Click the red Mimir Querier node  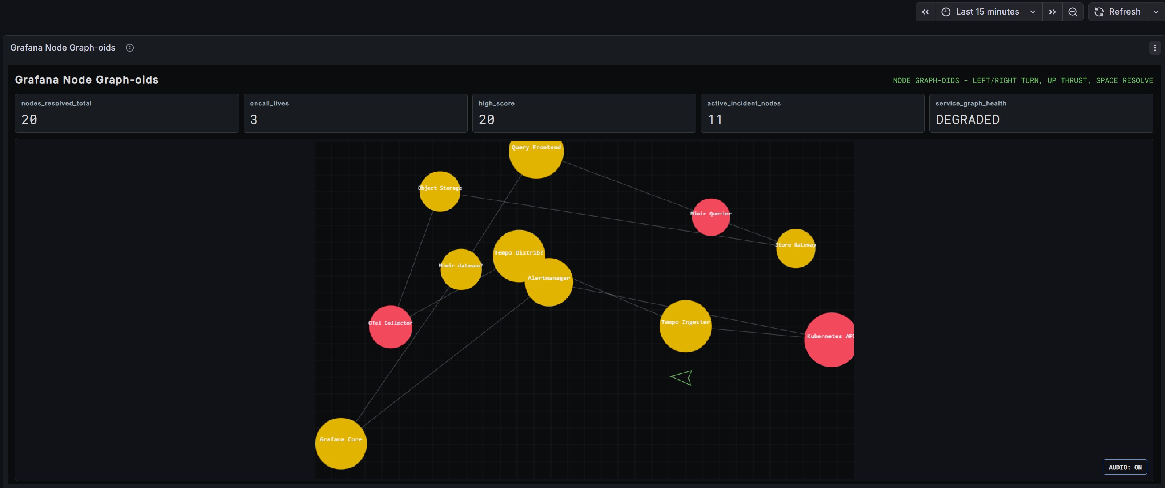(x=710, y=217)
